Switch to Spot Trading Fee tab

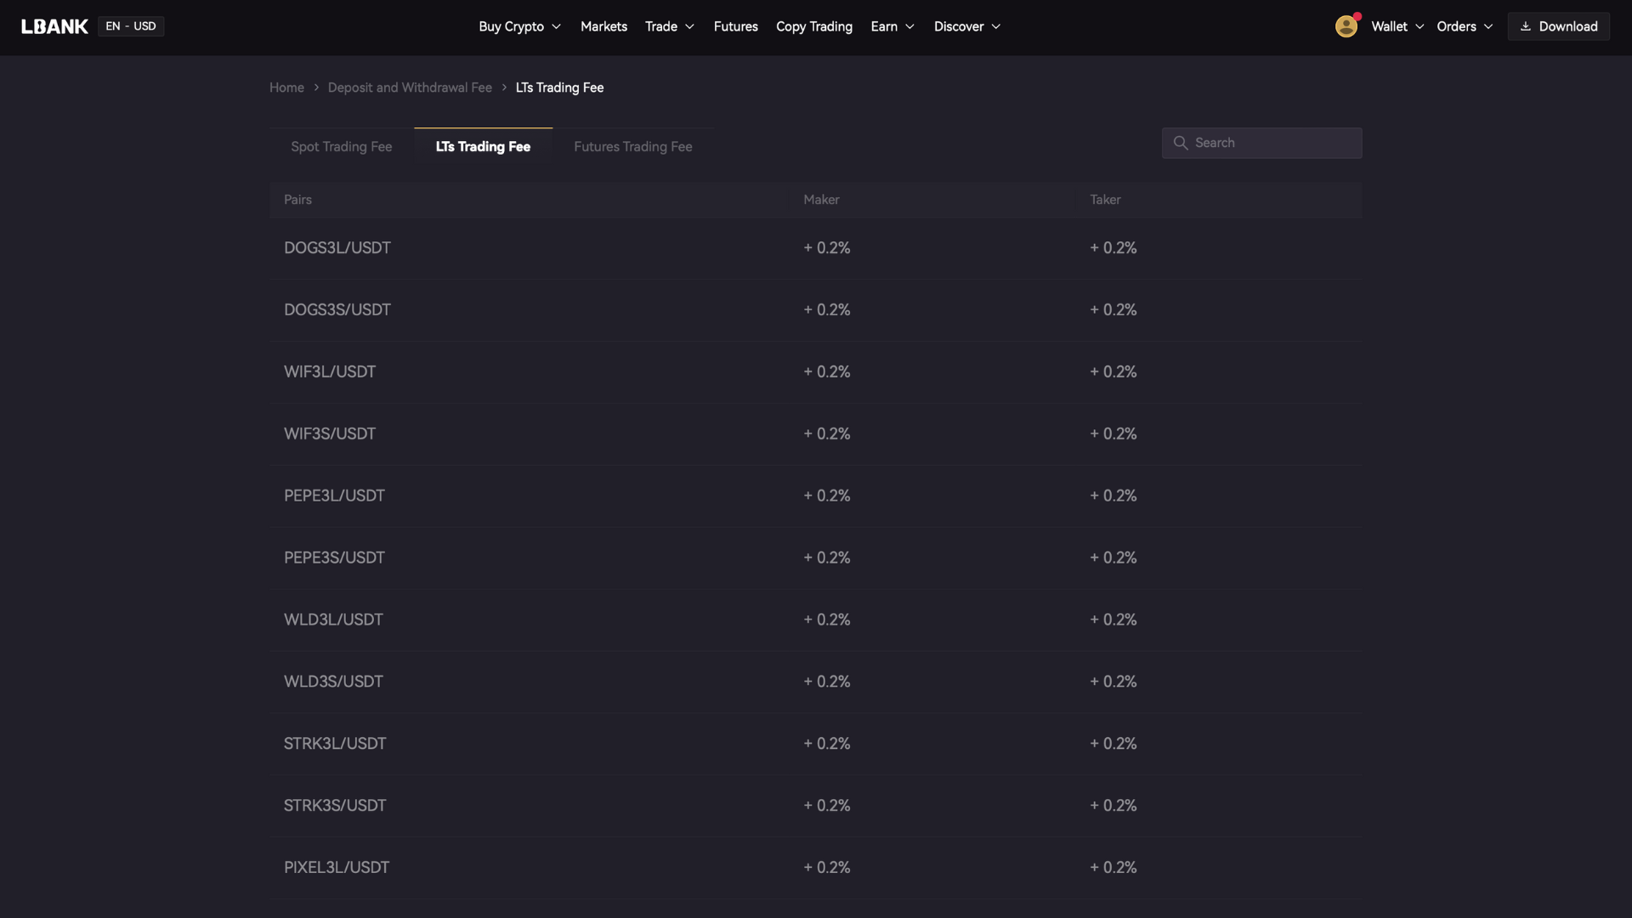(342, 146)
